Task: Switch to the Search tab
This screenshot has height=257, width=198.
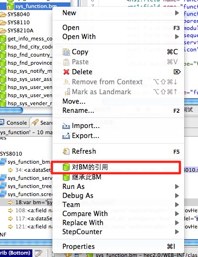Action: [42, 123]
